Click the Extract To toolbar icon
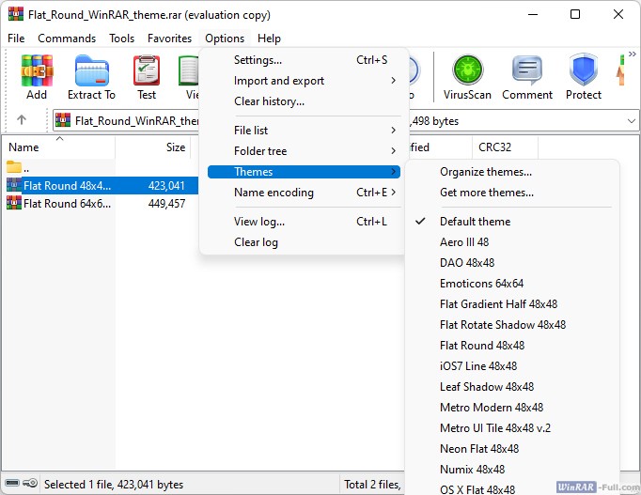 tap(91, 76)
